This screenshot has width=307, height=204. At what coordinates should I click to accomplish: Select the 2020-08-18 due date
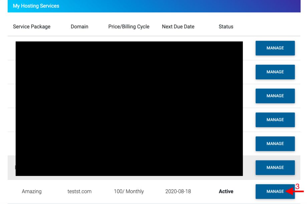(178, 191)
